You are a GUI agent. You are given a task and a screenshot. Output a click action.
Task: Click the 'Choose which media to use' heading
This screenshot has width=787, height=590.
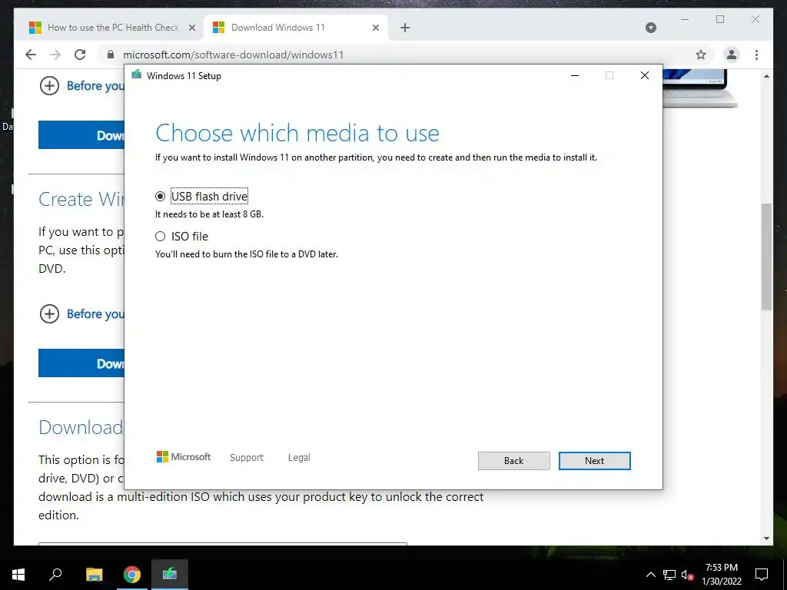pos(297,134)
